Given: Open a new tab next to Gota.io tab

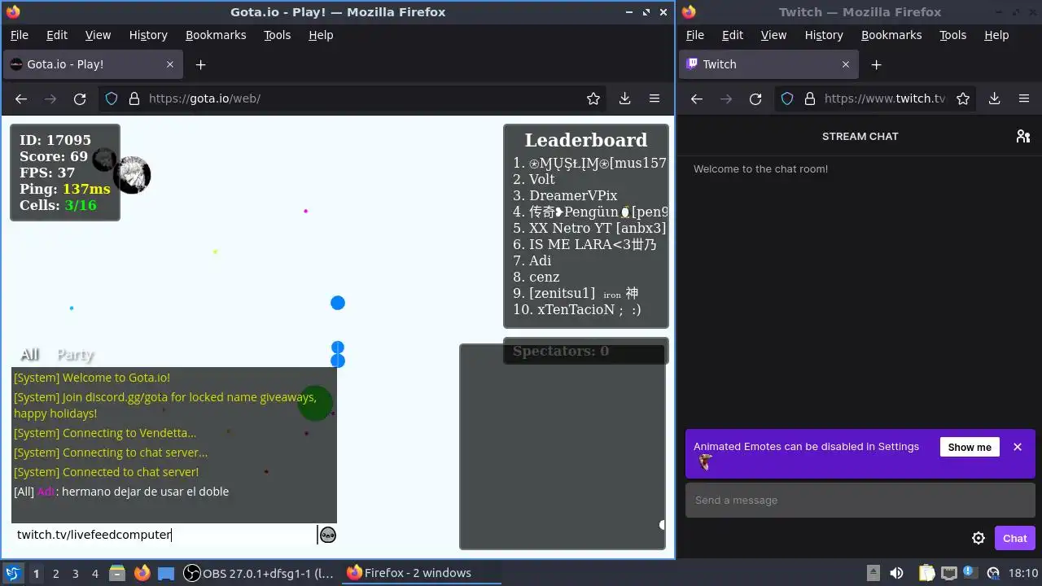Looking at the screenshot, I should point(200,64).
